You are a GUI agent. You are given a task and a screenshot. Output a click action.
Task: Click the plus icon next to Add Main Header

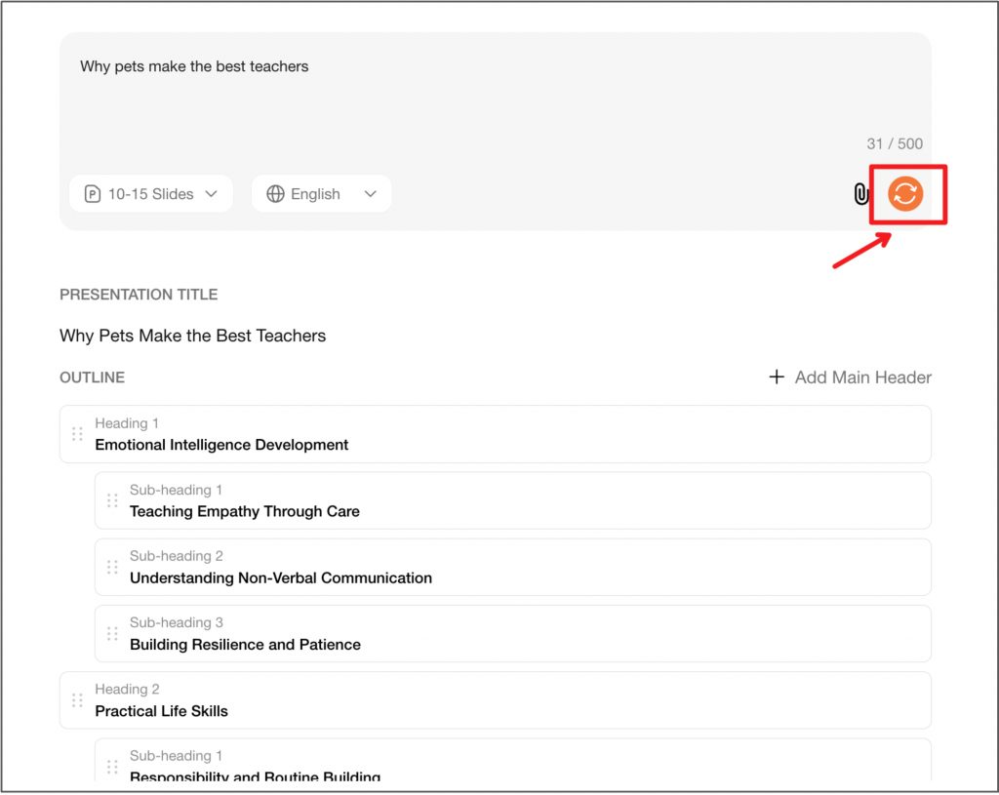pyautogui.click(x=776, y=377)
